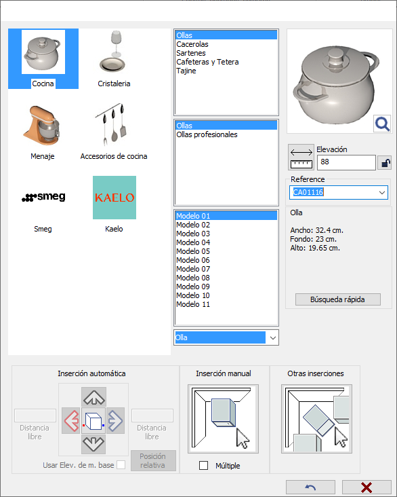
Task: Toggle the elevation lock icon
Action: [385, 163]
